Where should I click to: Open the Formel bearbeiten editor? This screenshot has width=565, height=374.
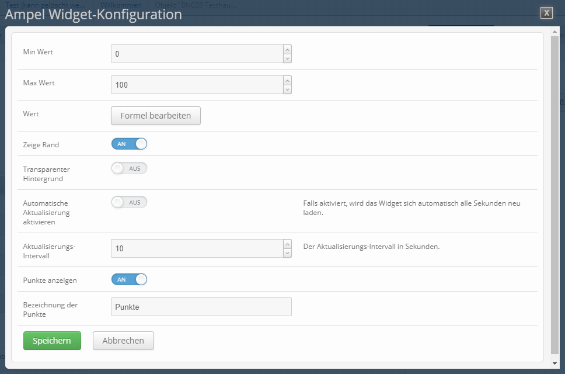(x=156, y=116)
